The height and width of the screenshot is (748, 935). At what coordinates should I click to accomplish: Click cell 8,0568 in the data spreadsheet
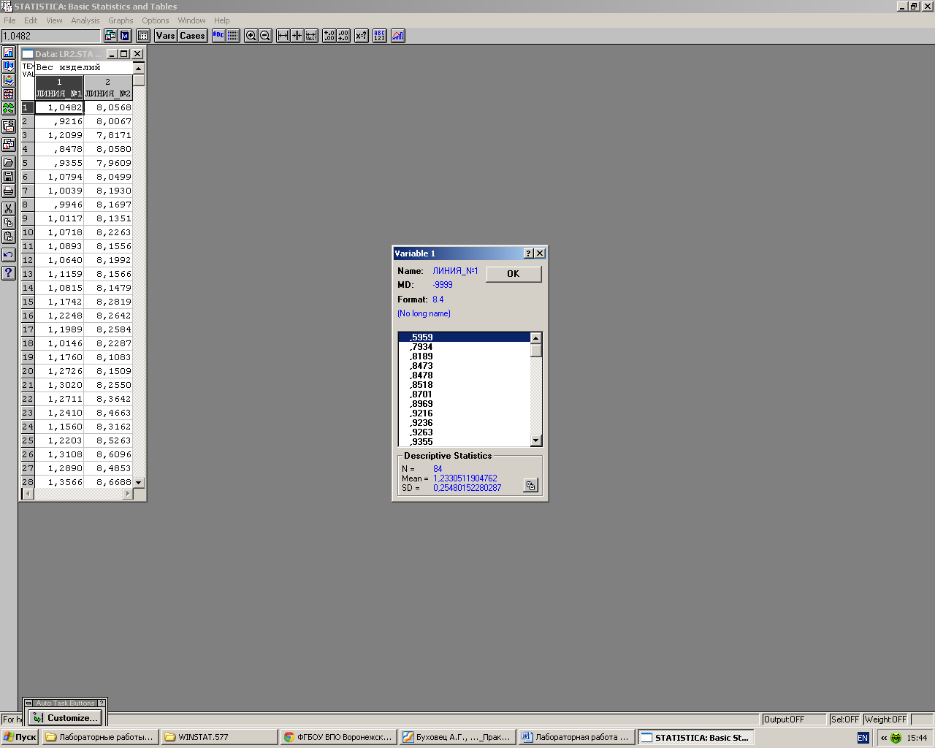(108, 107)
